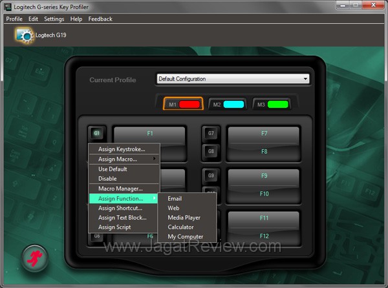
Task: Click the F12 assignment bar
Action: (264, 236)
